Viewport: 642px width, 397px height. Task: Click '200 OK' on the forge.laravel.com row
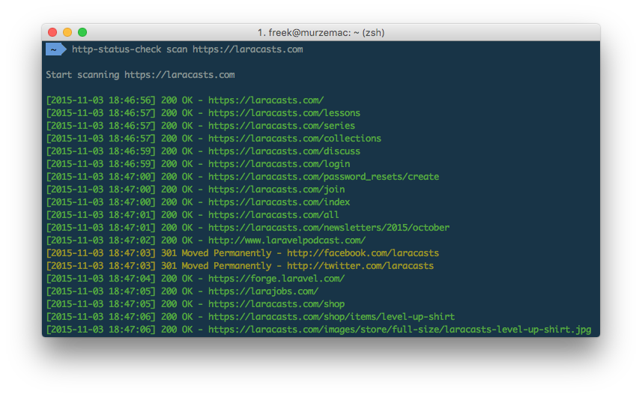point(177,279)
